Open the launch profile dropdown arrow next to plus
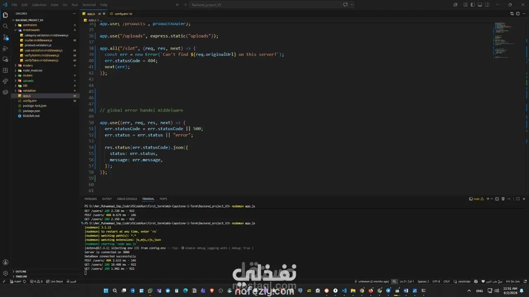 (x=491, y=199)
